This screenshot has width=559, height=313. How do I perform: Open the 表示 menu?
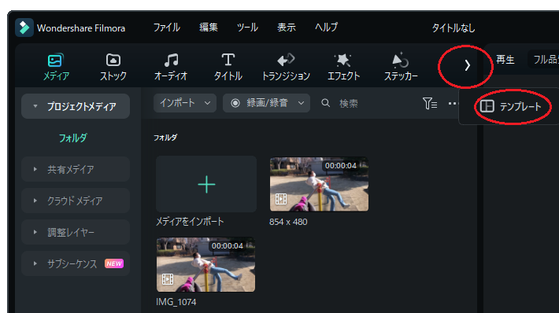coord(287,28)
